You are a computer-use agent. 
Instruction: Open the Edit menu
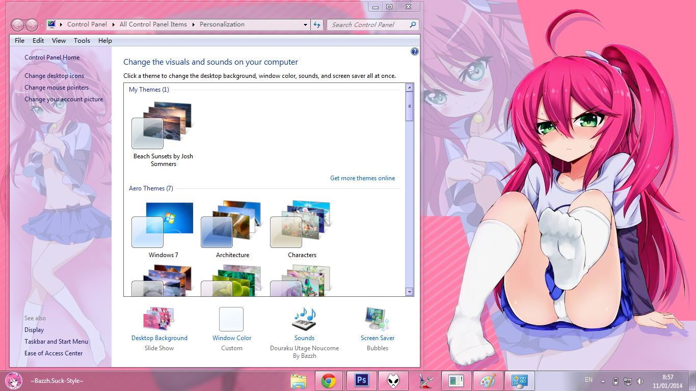(38, 41)
